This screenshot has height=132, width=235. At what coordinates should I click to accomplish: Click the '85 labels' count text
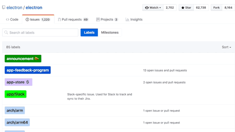click(x=13, y=47)
